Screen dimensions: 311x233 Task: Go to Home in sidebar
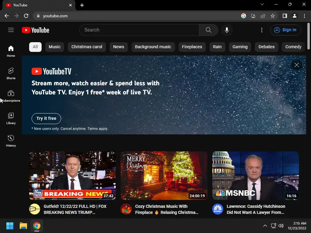click(11, 51)
